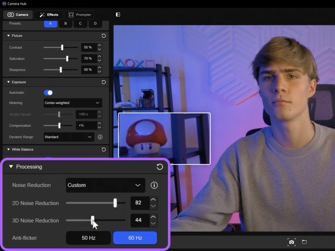Screen dimensions: 335x251
Task: Switch to the Effects tab
Action: pos(49,15)
